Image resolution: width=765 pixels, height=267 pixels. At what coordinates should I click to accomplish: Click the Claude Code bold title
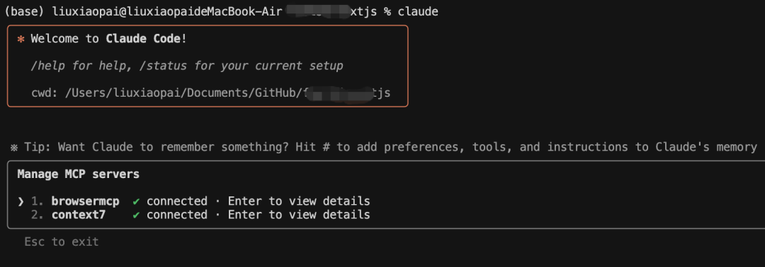pyautogui.click(x=143, y=39)
